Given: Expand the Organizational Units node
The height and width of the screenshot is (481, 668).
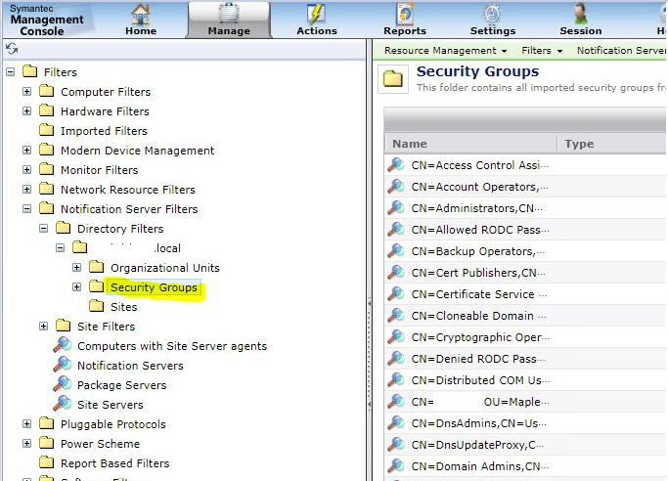Looking at the screenshot, I should [x=77, y=268].
